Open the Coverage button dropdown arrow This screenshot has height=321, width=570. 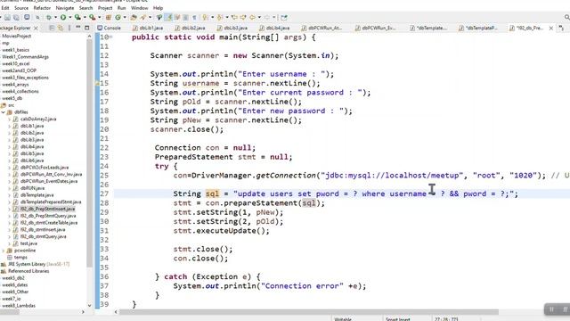(x=85, y=17)
